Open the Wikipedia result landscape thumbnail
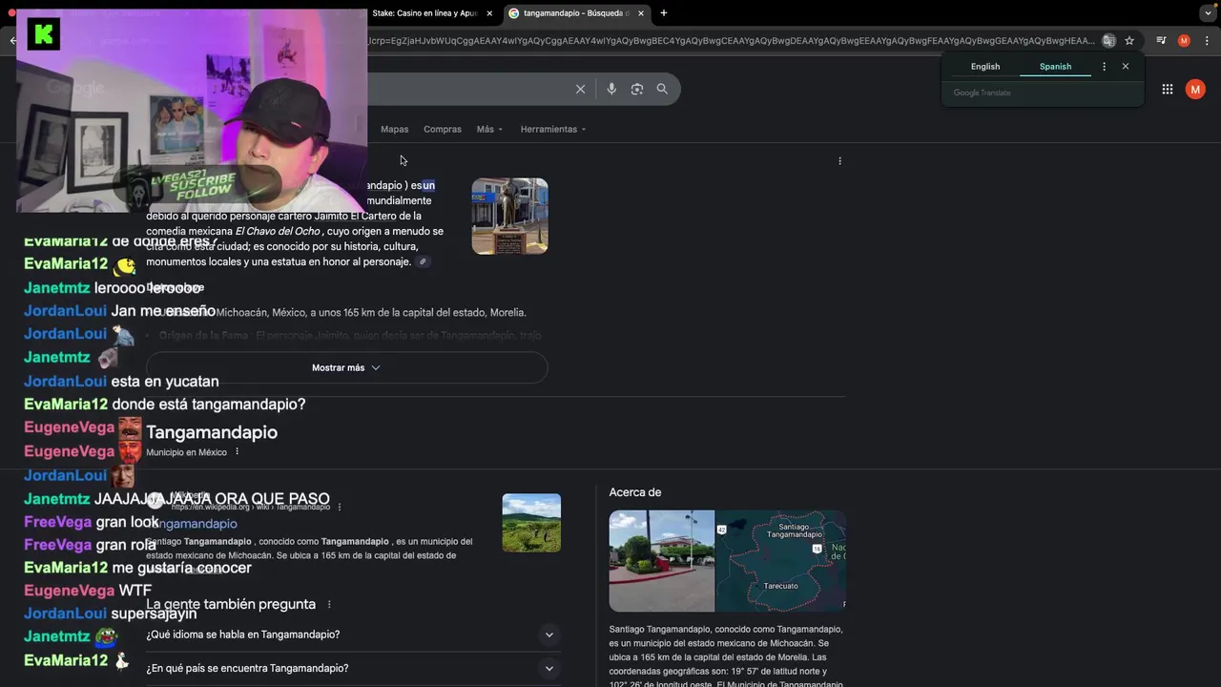 pos(531,523)
